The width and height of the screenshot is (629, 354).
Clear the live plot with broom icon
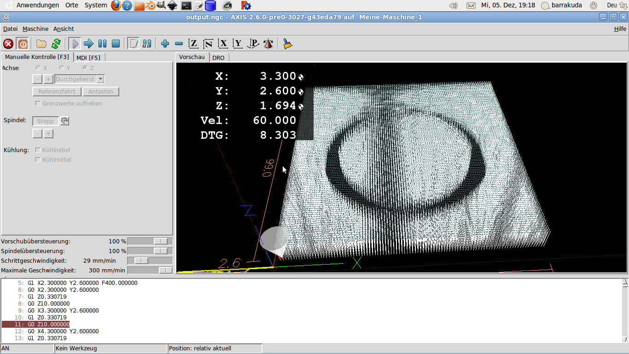(x=288, y=44)
